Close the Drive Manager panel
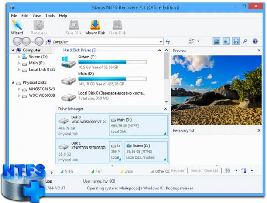 point(165,109)
